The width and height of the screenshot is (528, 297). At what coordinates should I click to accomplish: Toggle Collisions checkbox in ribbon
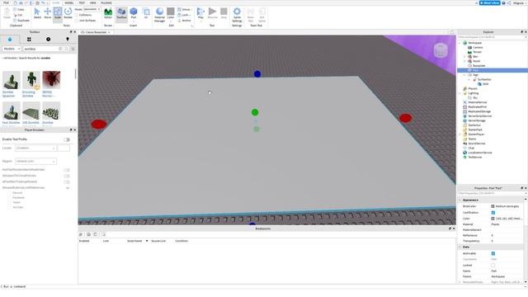77,15
